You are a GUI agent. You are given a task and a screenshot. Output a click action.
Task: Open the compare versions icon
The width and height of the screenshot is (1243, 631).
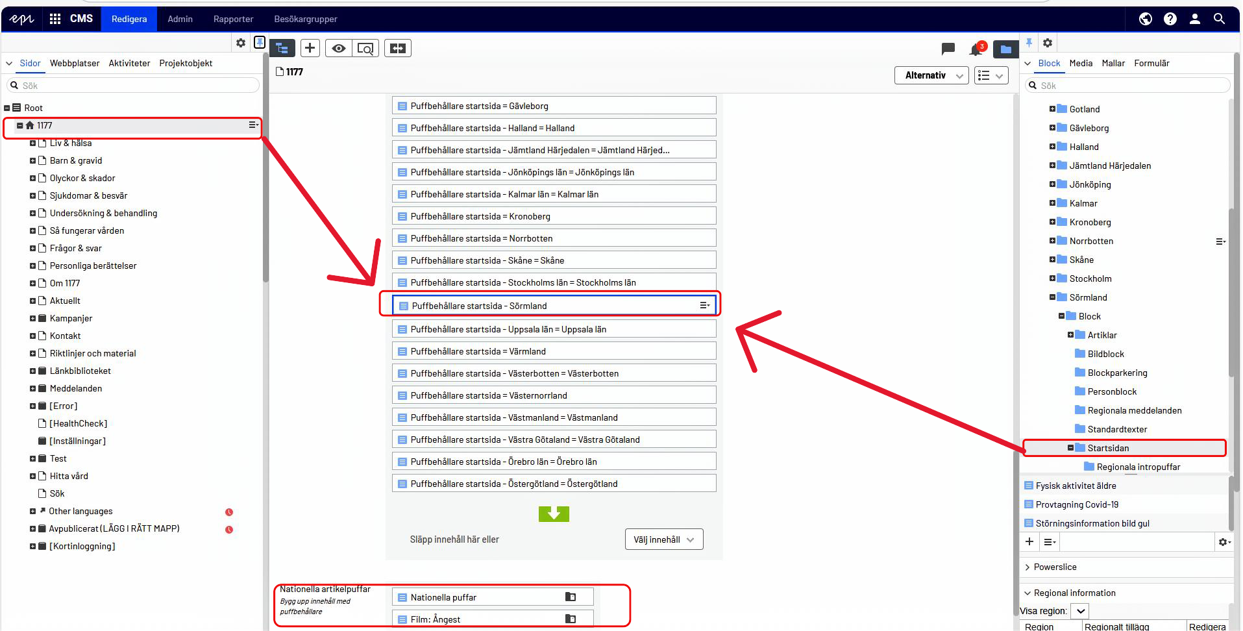(x=398, y=48)
